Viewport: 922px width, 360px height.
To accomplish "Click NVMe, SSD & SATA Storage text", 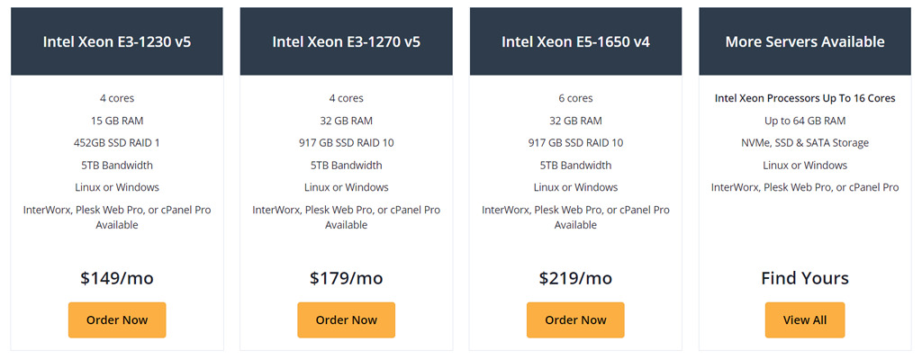I will click(x=805, y=143).
